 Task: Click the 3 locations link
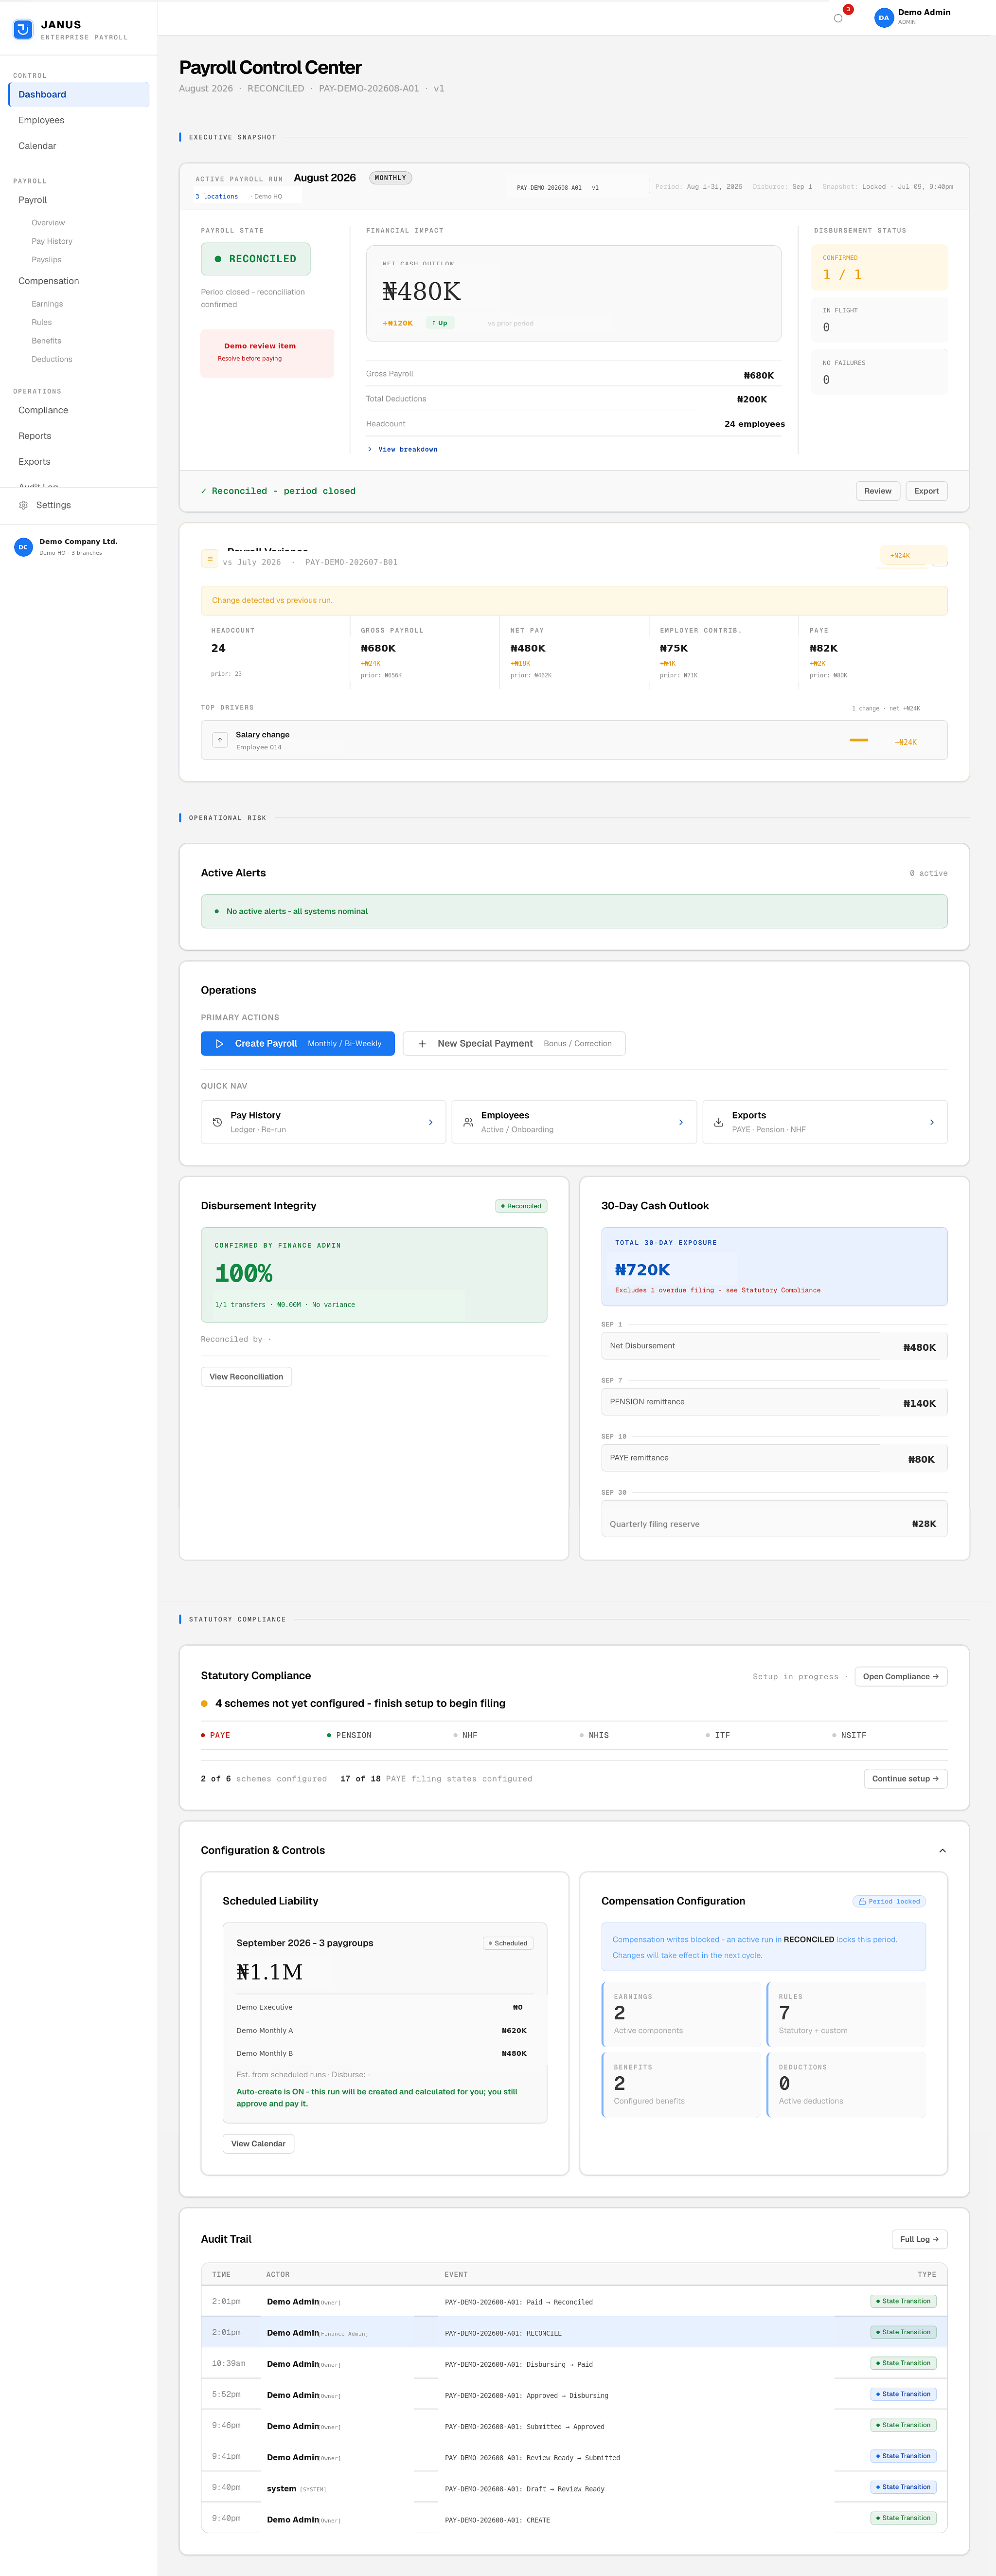click(x=217, y=196)
